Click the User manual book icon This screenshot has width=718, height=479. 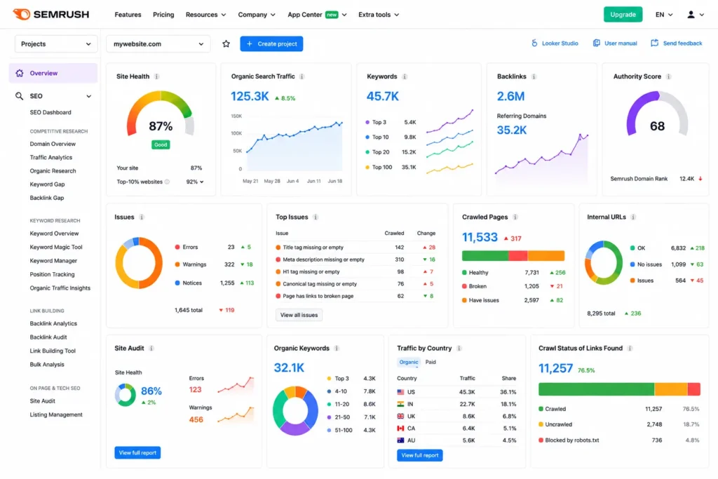point(596,43)
